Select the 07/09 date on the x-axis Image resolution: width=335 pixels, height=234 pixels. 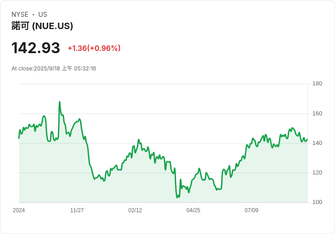pos(252,210)
